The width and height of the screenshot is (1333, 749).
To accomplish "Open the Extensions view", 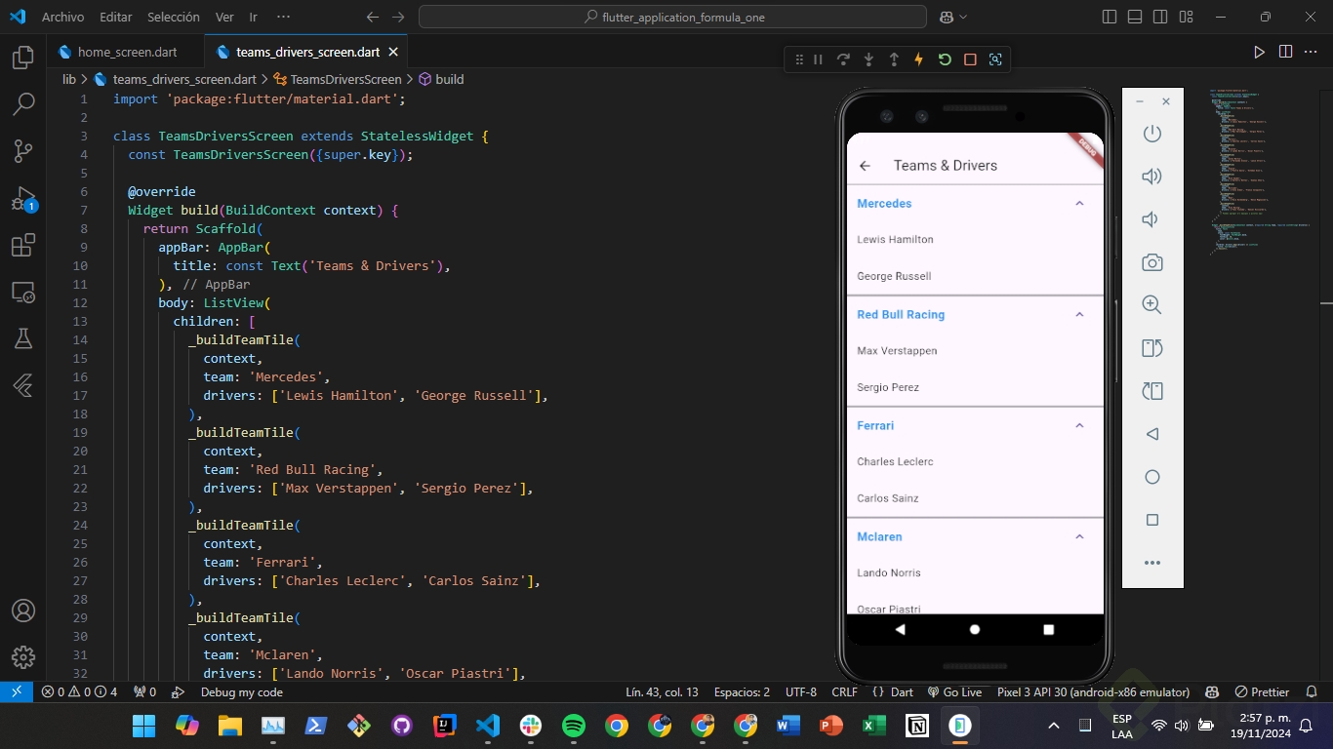I will [23, 245].
